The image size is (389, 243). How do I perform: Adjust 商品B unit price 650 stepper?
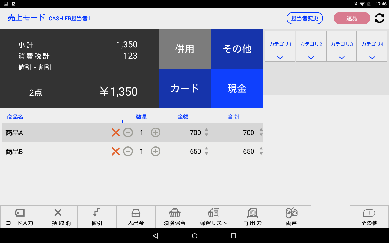[206, 151]
